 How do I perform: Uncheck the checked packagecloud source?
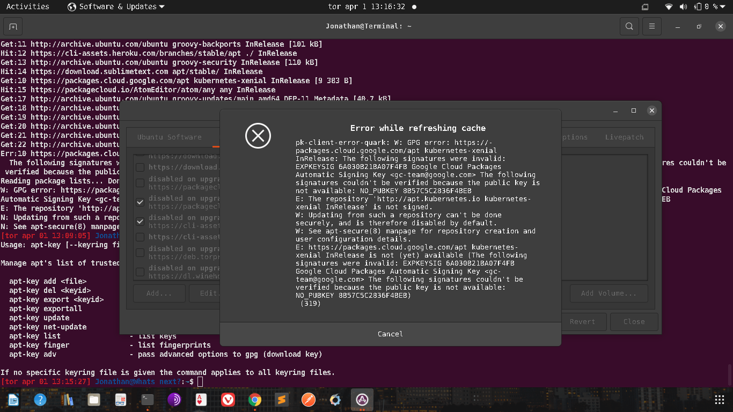click(x=140, y=202)
